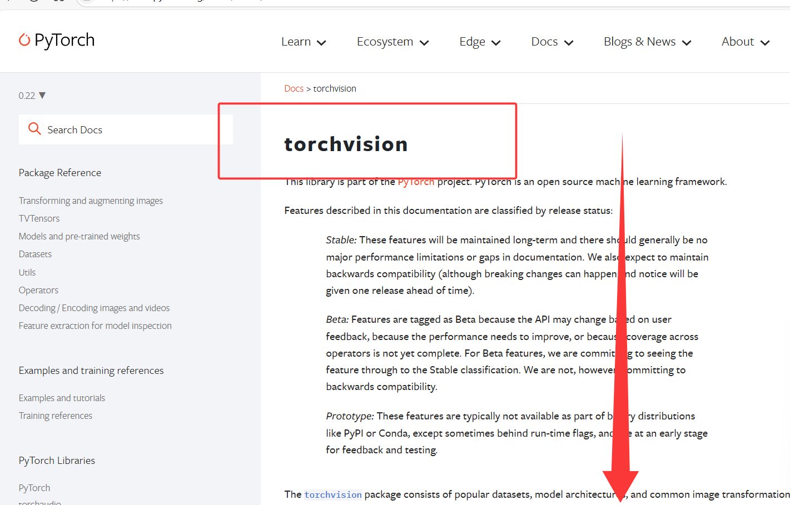The image size is (790, 505).
Task: Open the Utils reference page
Action: [x=27, y=272]
